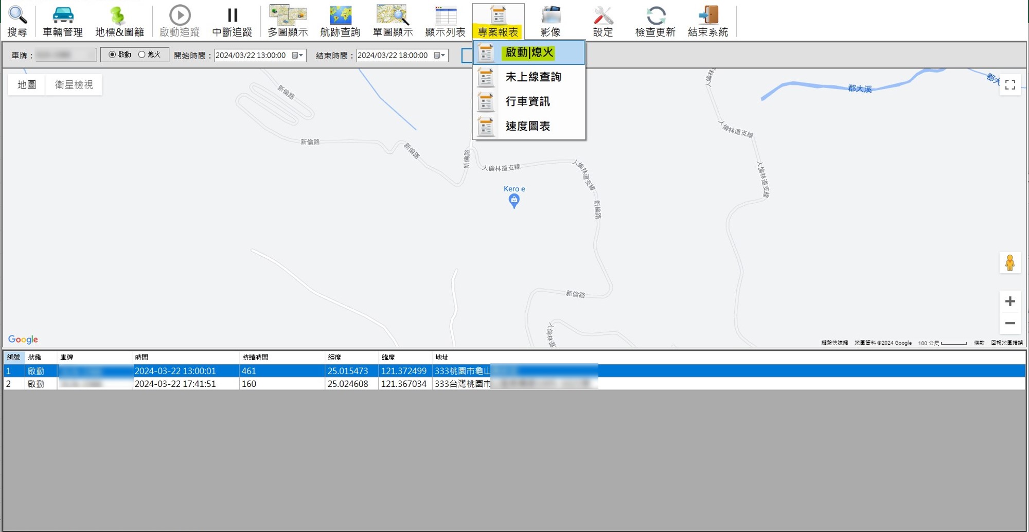Open the 搜尋 search tool
This screenshot has width=1029, height=532.
tap(17, 21)
